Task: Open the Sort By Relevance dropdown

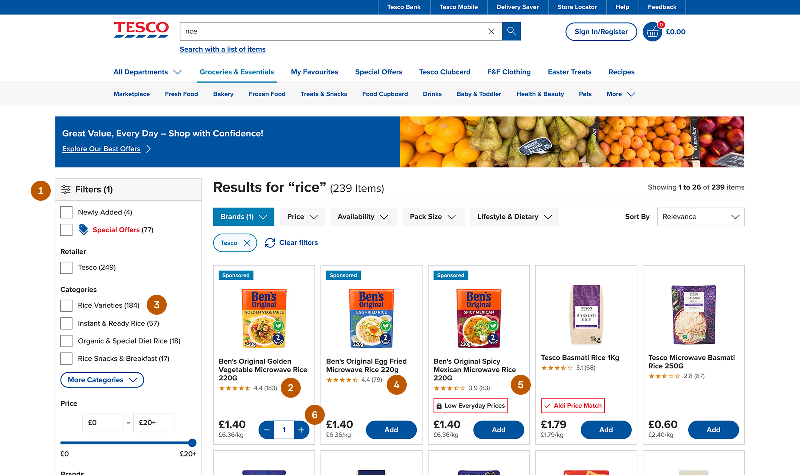Action: point(700,217)
